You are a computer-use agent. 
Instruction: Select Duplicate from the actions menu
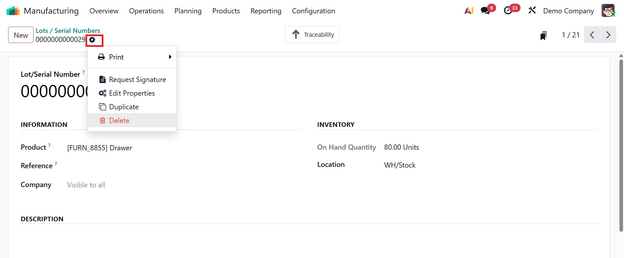[124, 107]
